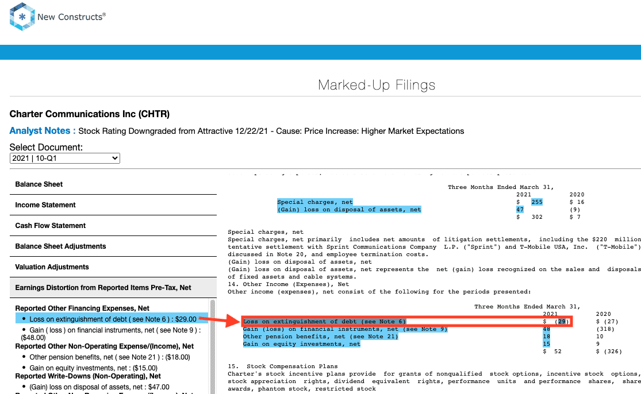
Task: Click the New Constructs brand name
Action: [71, 17]
